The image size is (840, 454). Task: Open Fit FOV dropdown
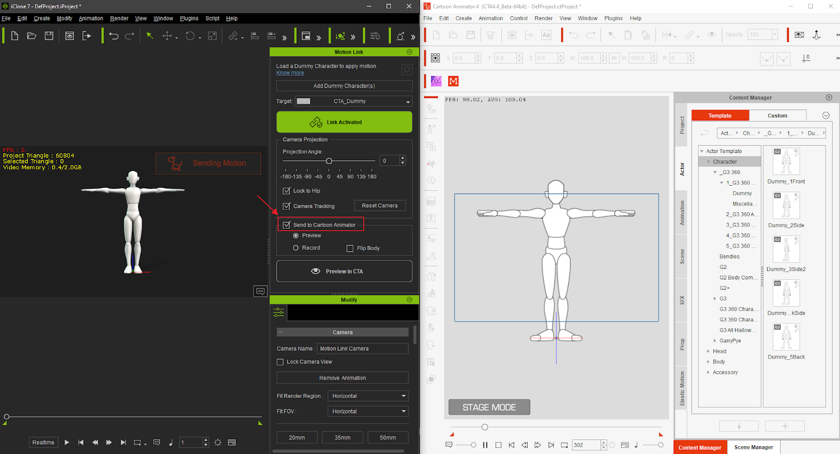coord(368,411)
